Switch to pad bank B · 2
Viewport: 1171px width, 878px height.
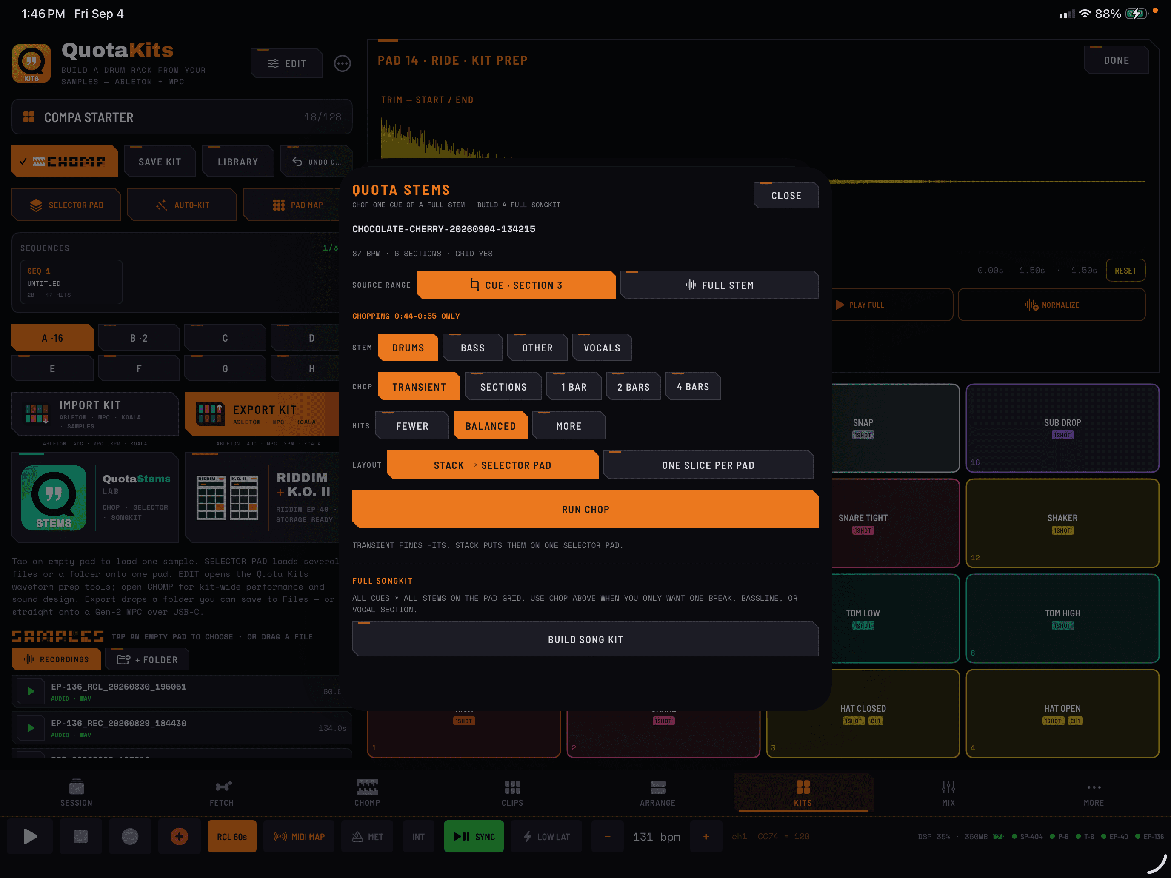(x=139, y=337)
